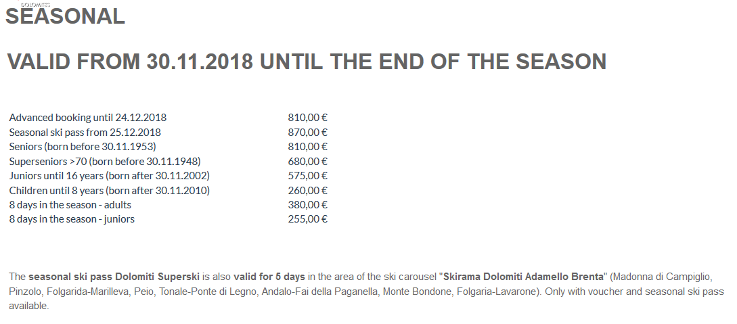
Task: Click the 380,00 € adults price
Action: pos(308,205)
